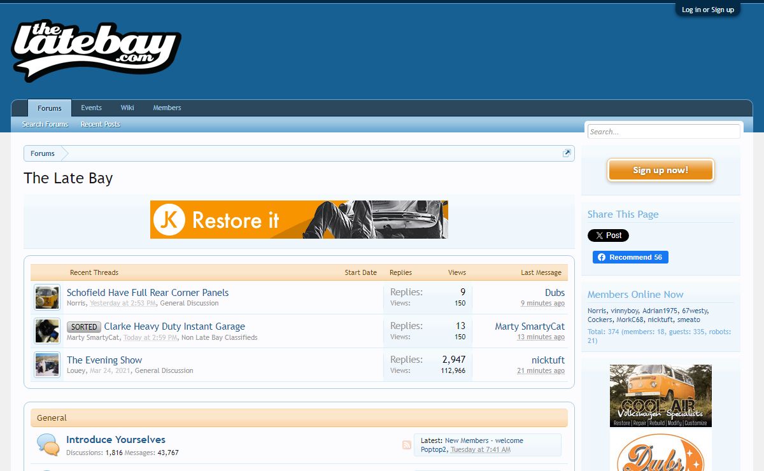The height and width of the screenshot is (471, 764).
Task: Open Introduce Yourselves RSS feed icon
Action: pyautogui.click(x=407, y=445)
